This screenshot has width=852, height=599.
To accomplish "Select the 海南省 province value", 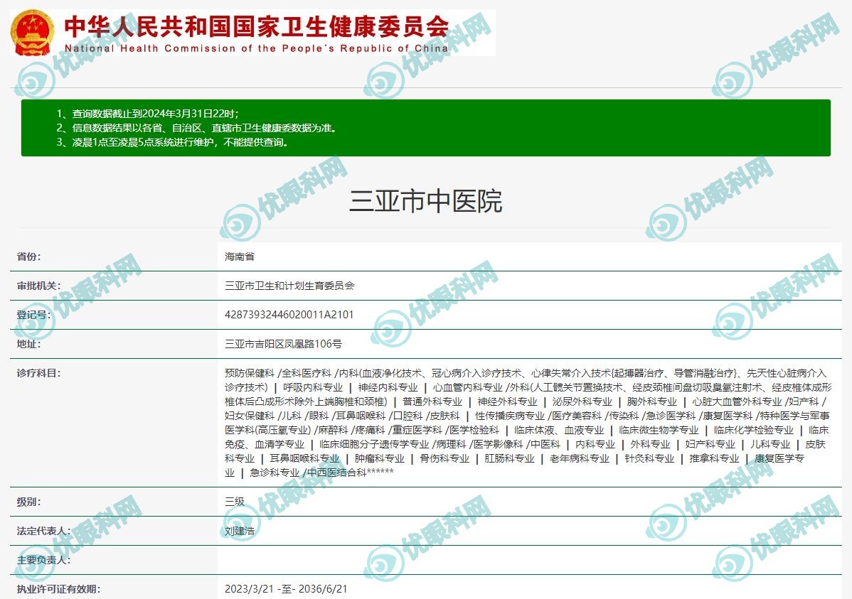I will coord(240,257).
